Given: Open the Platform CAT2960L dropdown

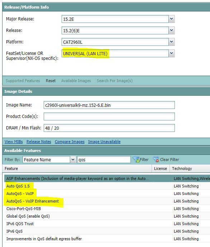Looking at the screenshot, I should [171, 42].
